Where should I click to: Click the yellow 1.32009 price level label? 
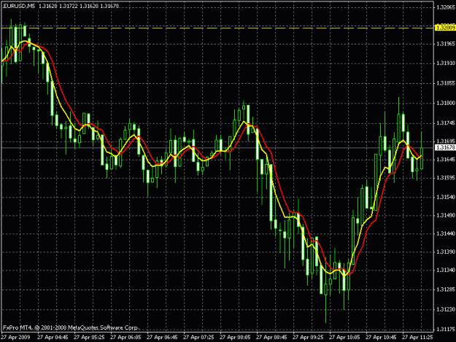445,28
